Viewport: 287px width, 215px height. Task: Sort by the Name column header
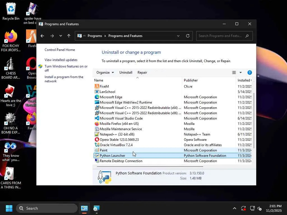coord(137,80)
